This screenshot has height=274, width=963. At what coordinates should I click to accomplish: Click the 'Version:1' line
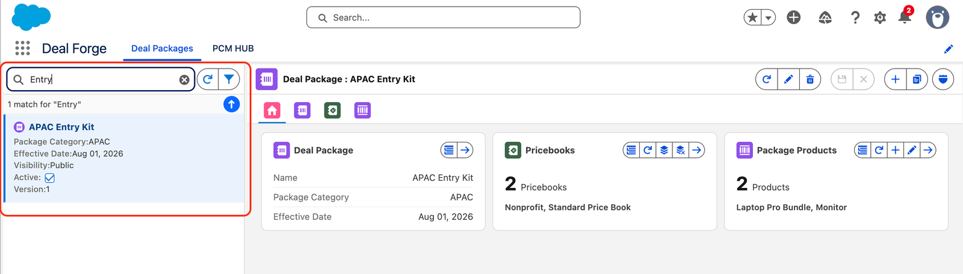point(32,189)
